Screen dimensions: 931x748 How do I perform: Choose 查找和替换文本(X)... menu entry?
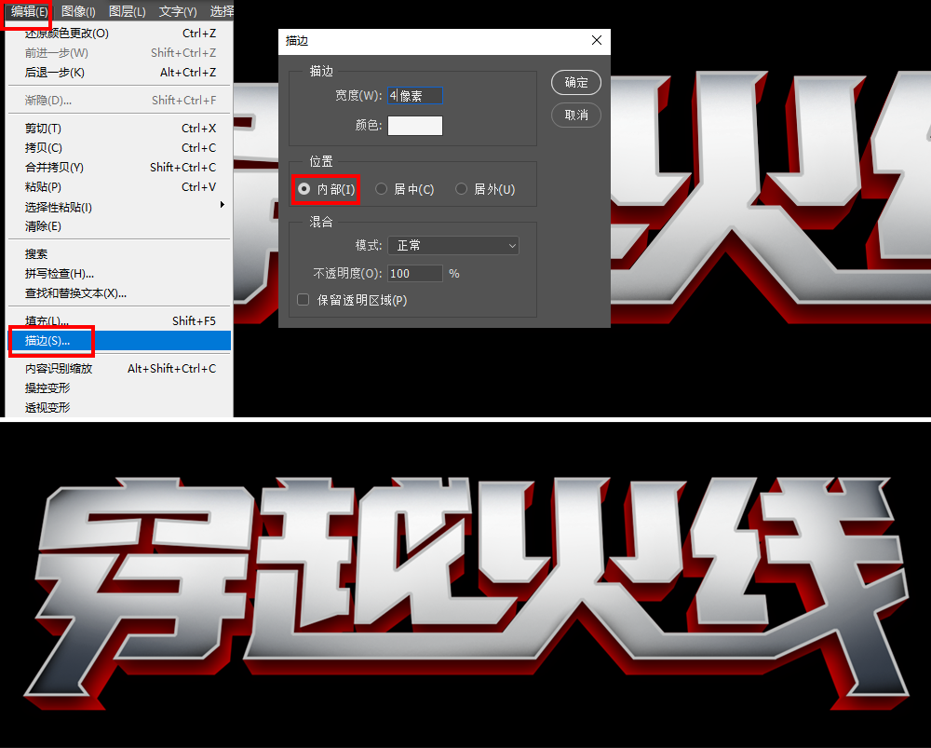(x=119, y=293)
